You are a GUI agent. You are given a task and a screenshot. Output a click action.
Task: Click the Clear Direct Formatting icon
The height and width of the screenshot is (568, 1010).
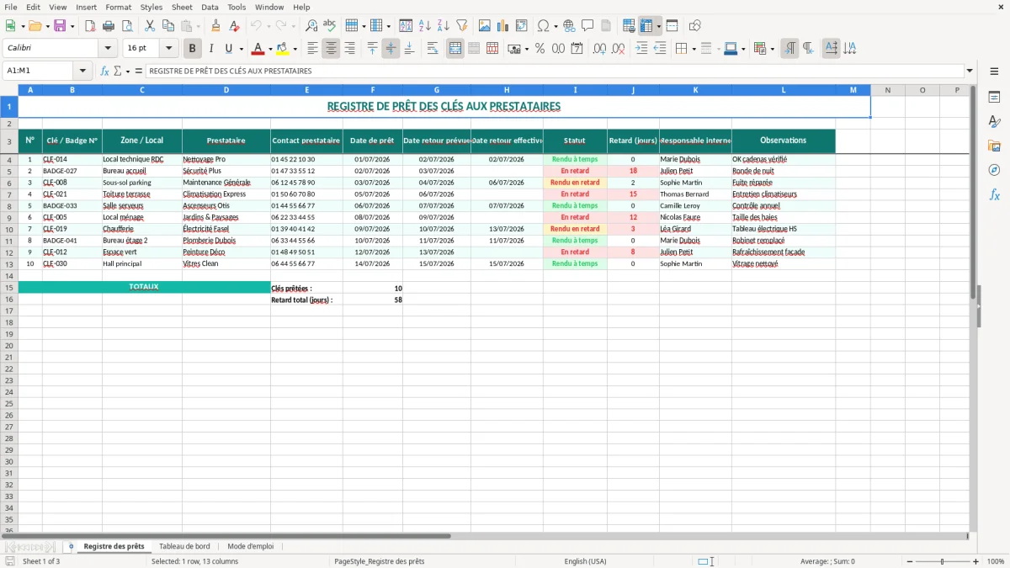click(x=234, y=26)
